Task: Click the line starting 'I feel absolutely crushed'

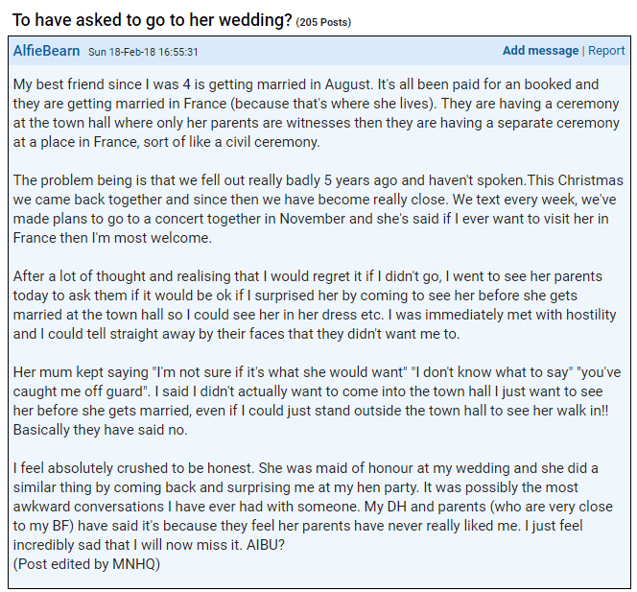Action: tap(305, 467)
